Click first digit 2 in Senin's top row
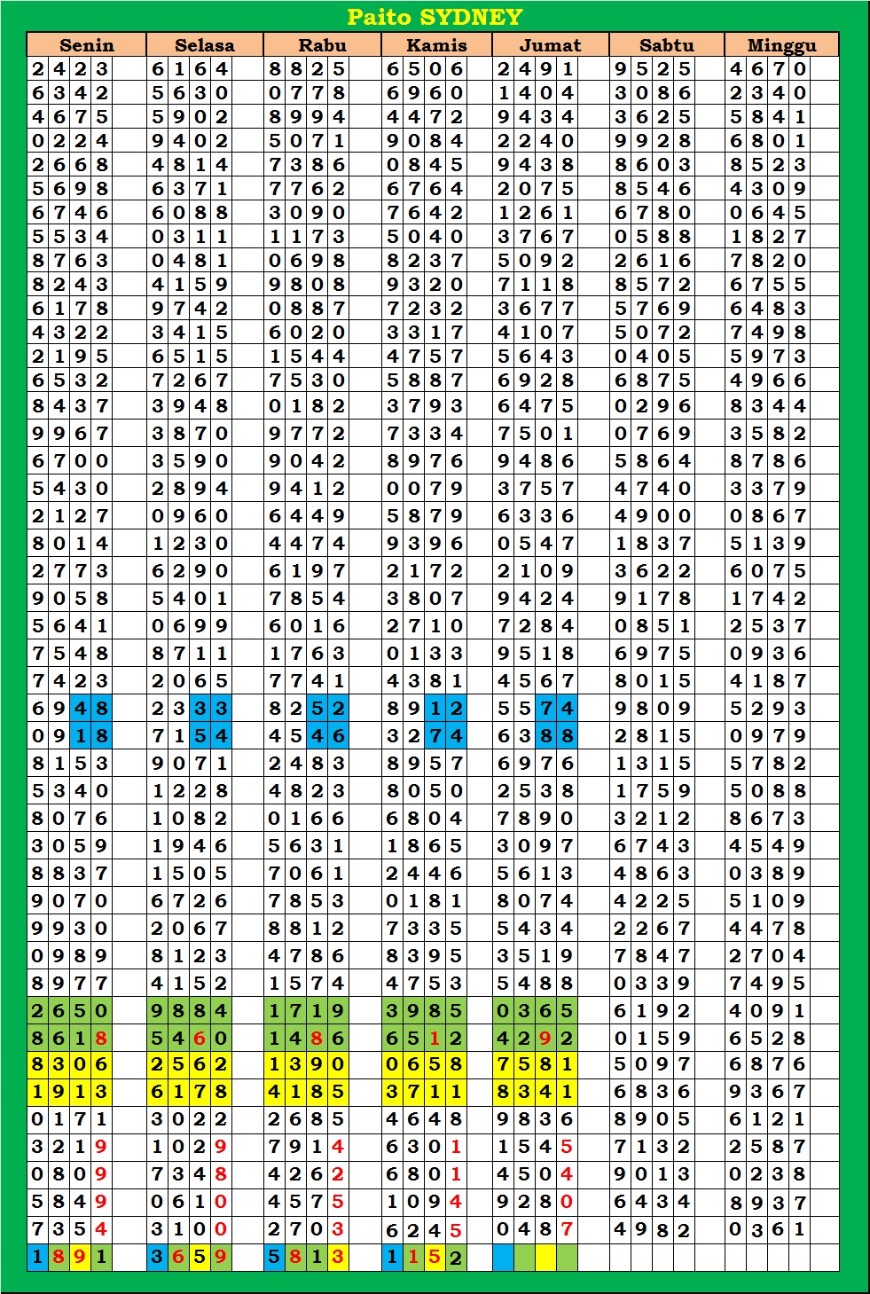The width and height of the screenshot is (870, 1294). 37,69
